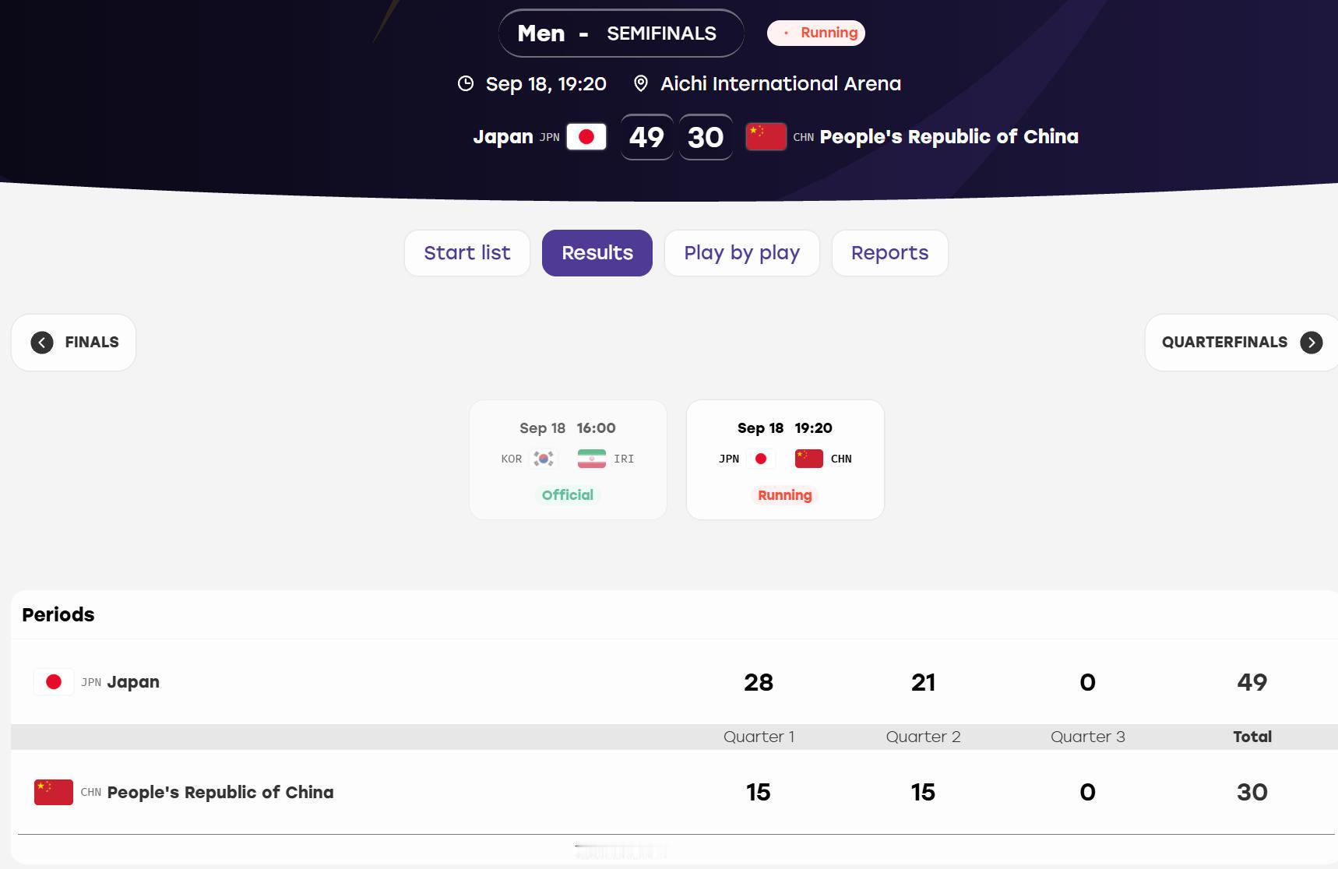Click Japan's Quarter 2 score of 21
The height and width of the screenshot is (869, 1338).
pyautogui.click(x=923, y=683)
